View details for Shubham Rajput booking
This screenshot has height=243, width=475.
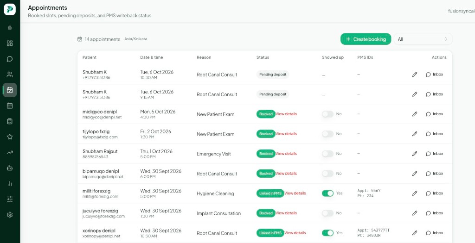[286, 154]
